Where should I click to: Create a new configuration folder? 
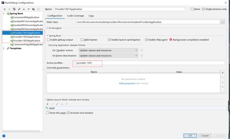click(34, 9)
